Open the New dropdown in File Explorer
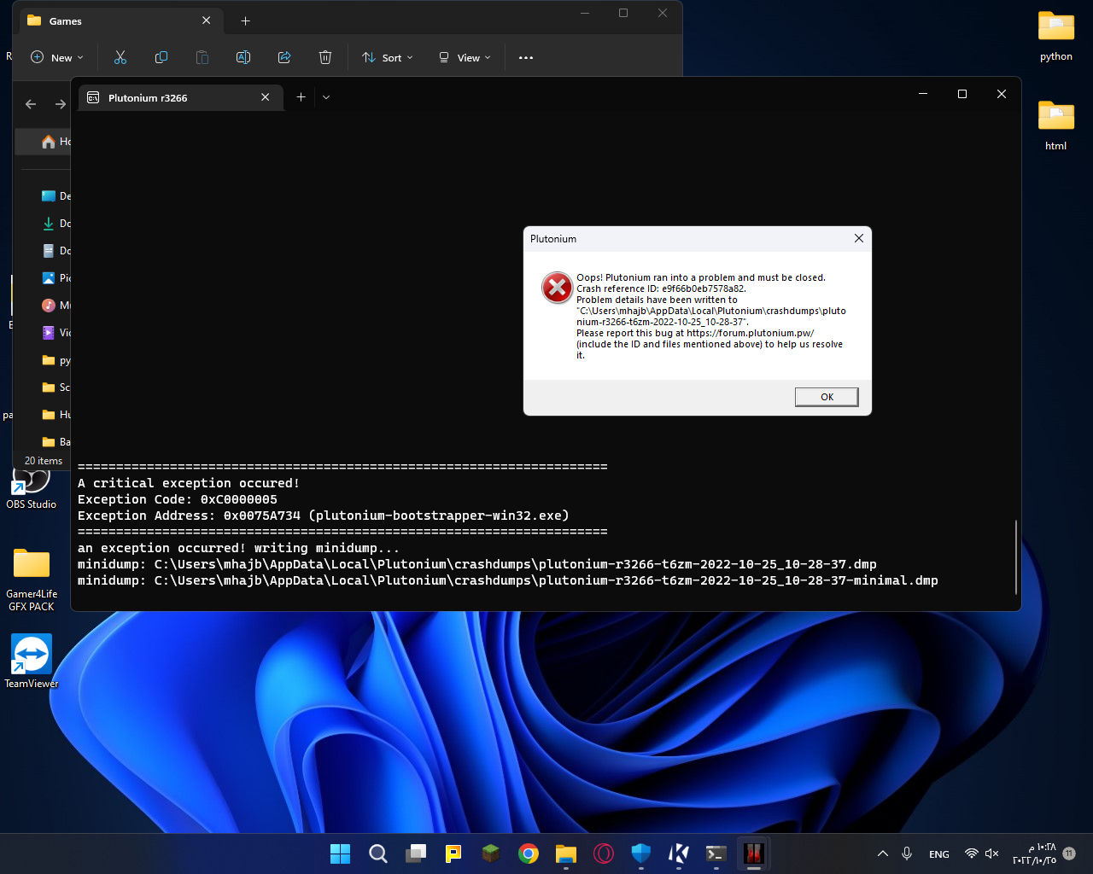Screen dimensions: 1093x874 point(57,57)
